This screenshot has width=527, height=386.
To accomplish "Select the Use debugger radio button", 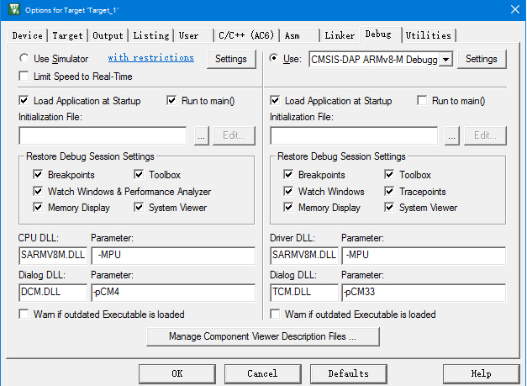I will (x=274, y=59).
